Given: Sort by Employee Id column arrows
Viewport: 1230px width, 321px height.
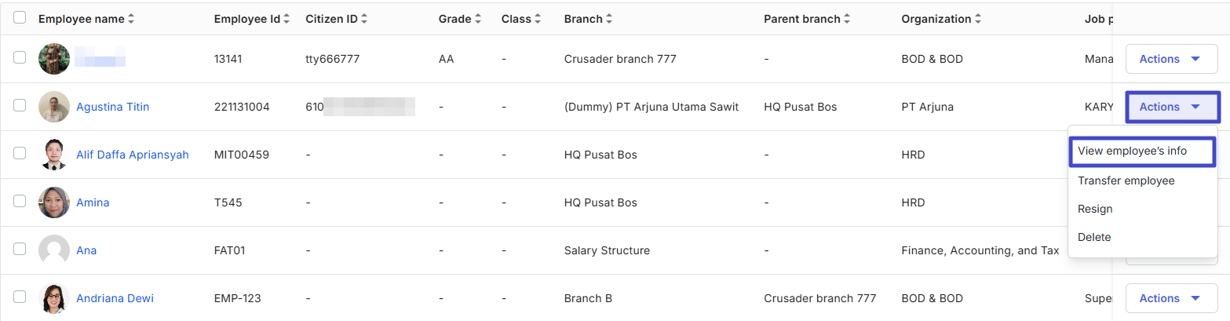Looking at the screenshot, I should [x=287, y=19].
